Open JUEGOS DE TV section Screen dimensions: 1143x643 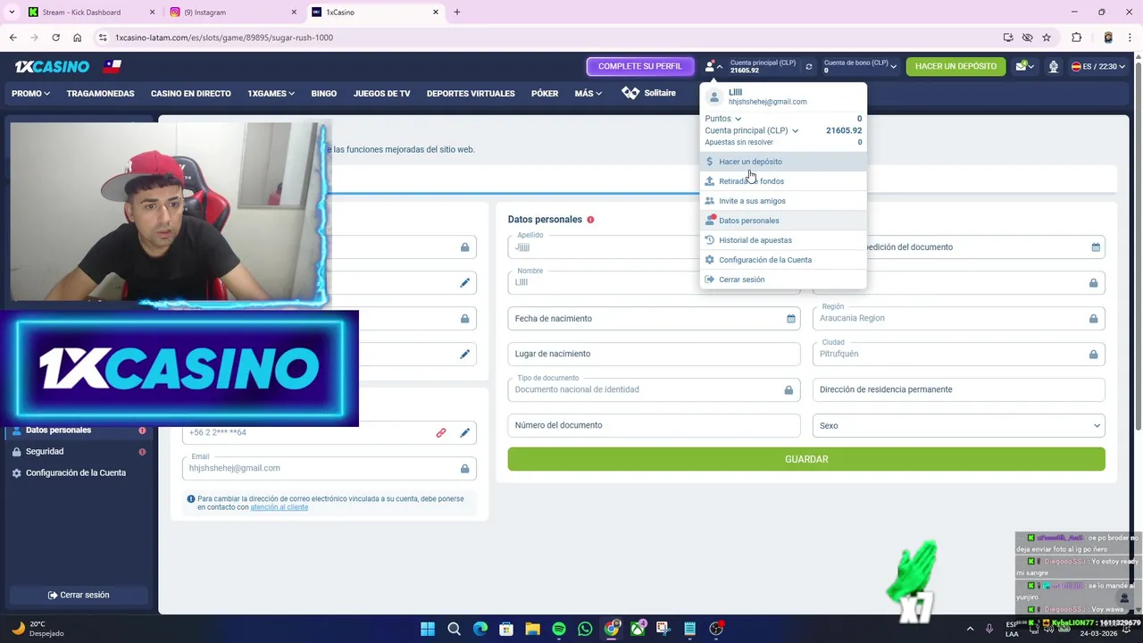(381, 93)
